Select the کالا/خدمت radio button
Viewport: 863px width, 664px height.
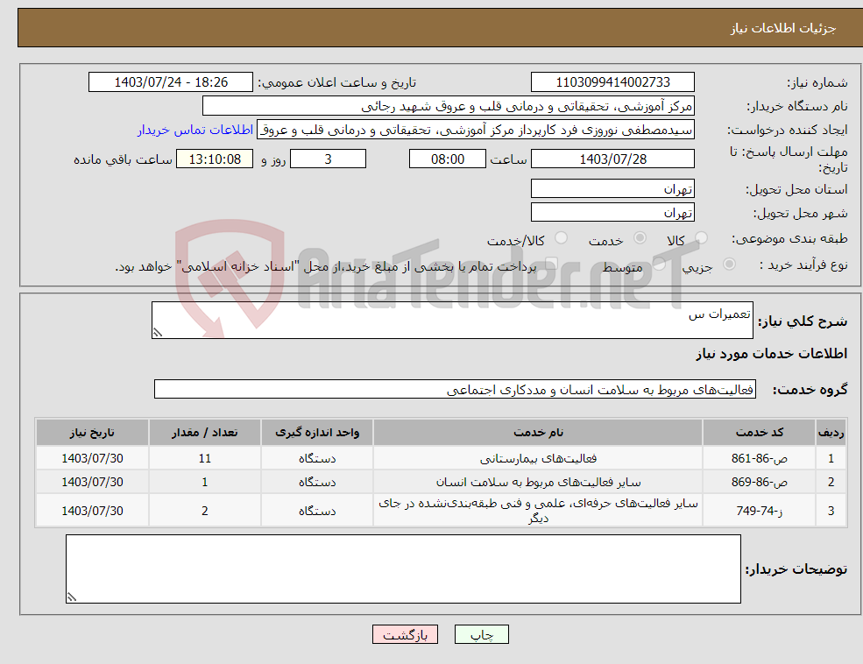pyautogui.click(x=561, y=237)
